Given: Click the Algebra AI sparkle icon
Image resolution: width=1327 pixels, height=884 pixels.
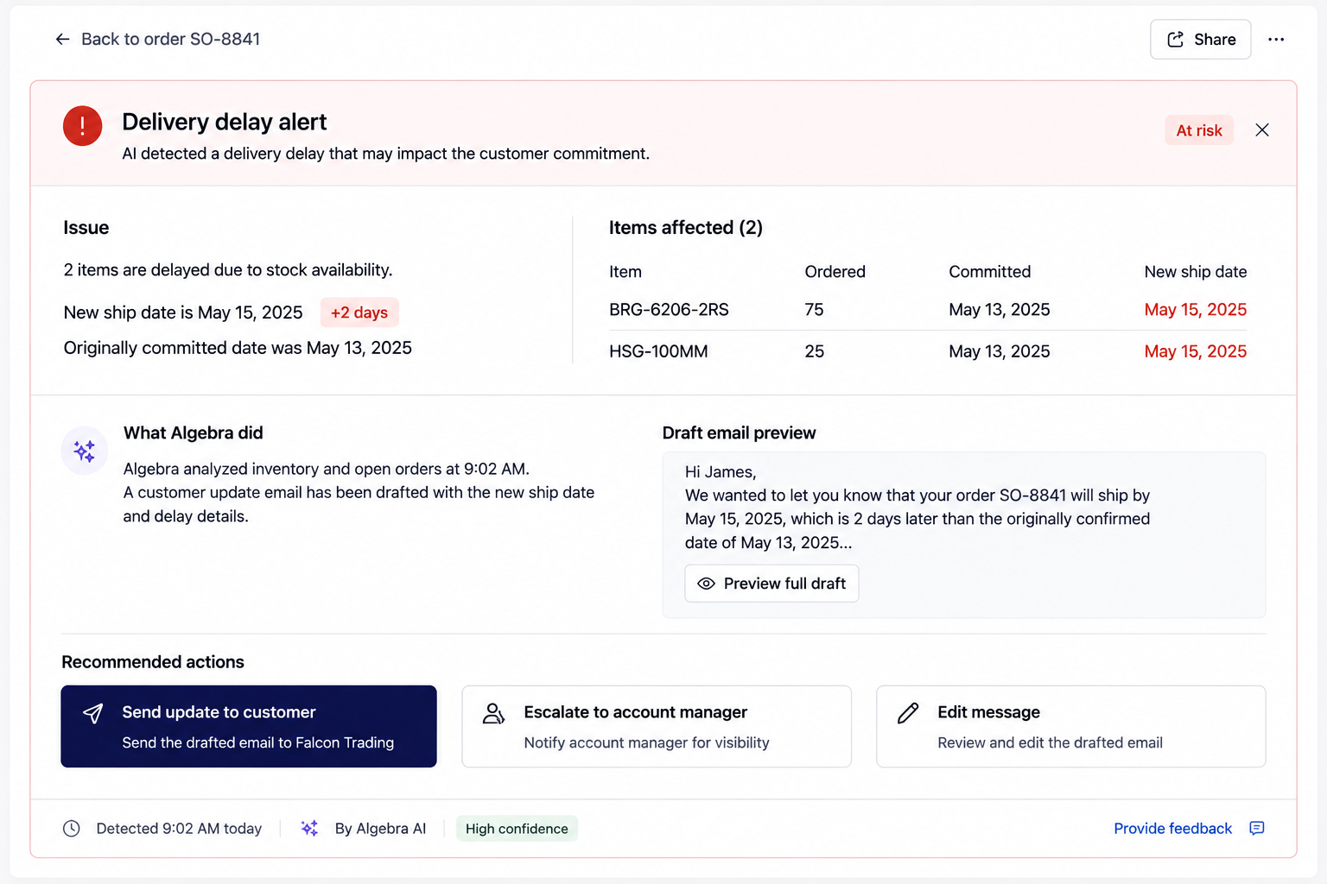Looking at the screenshot, I should point(85,451).
